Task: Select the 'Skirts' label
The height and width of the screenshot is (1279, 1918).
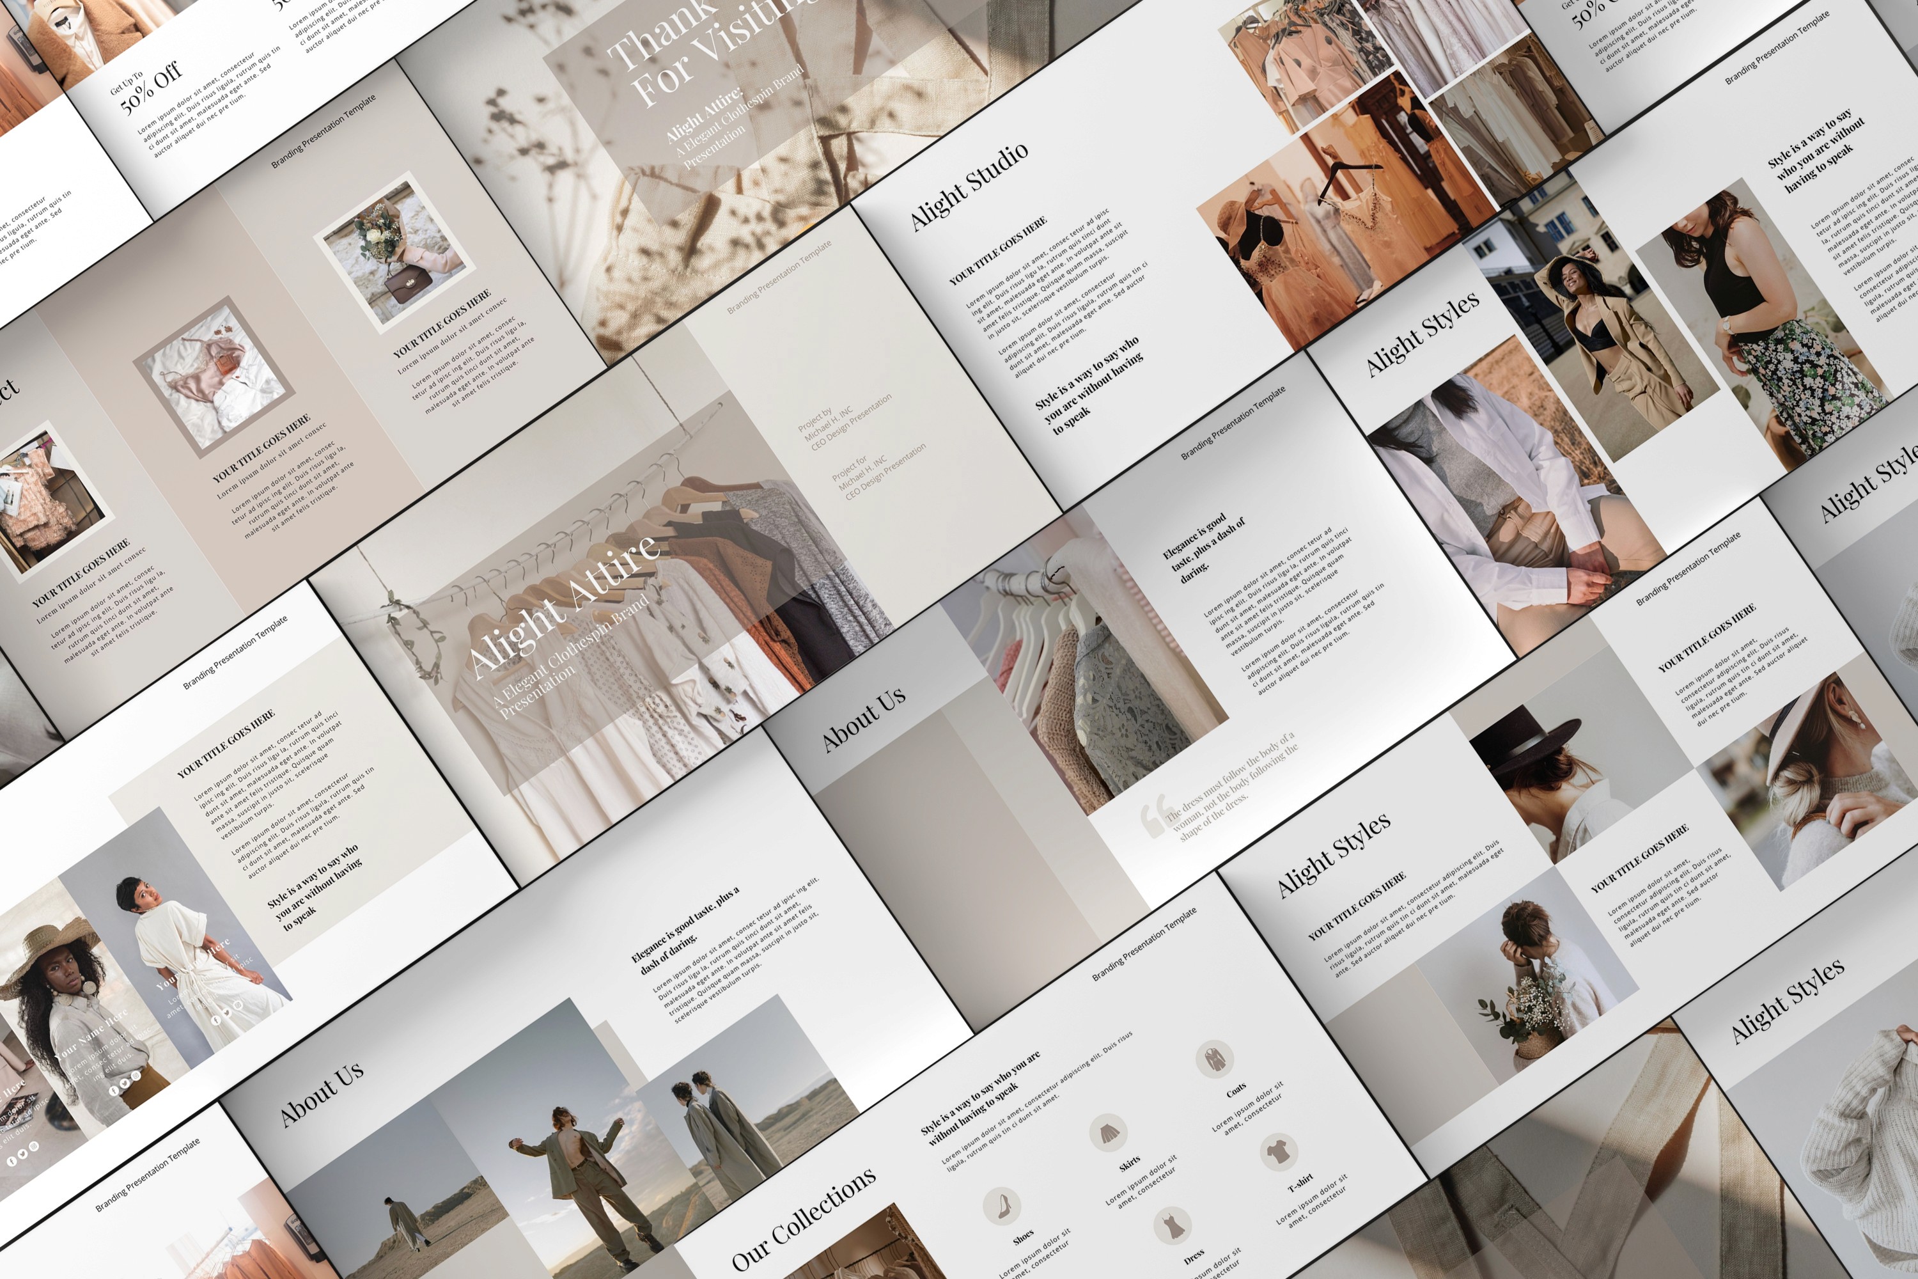Action: [x=1130, y=1164]
